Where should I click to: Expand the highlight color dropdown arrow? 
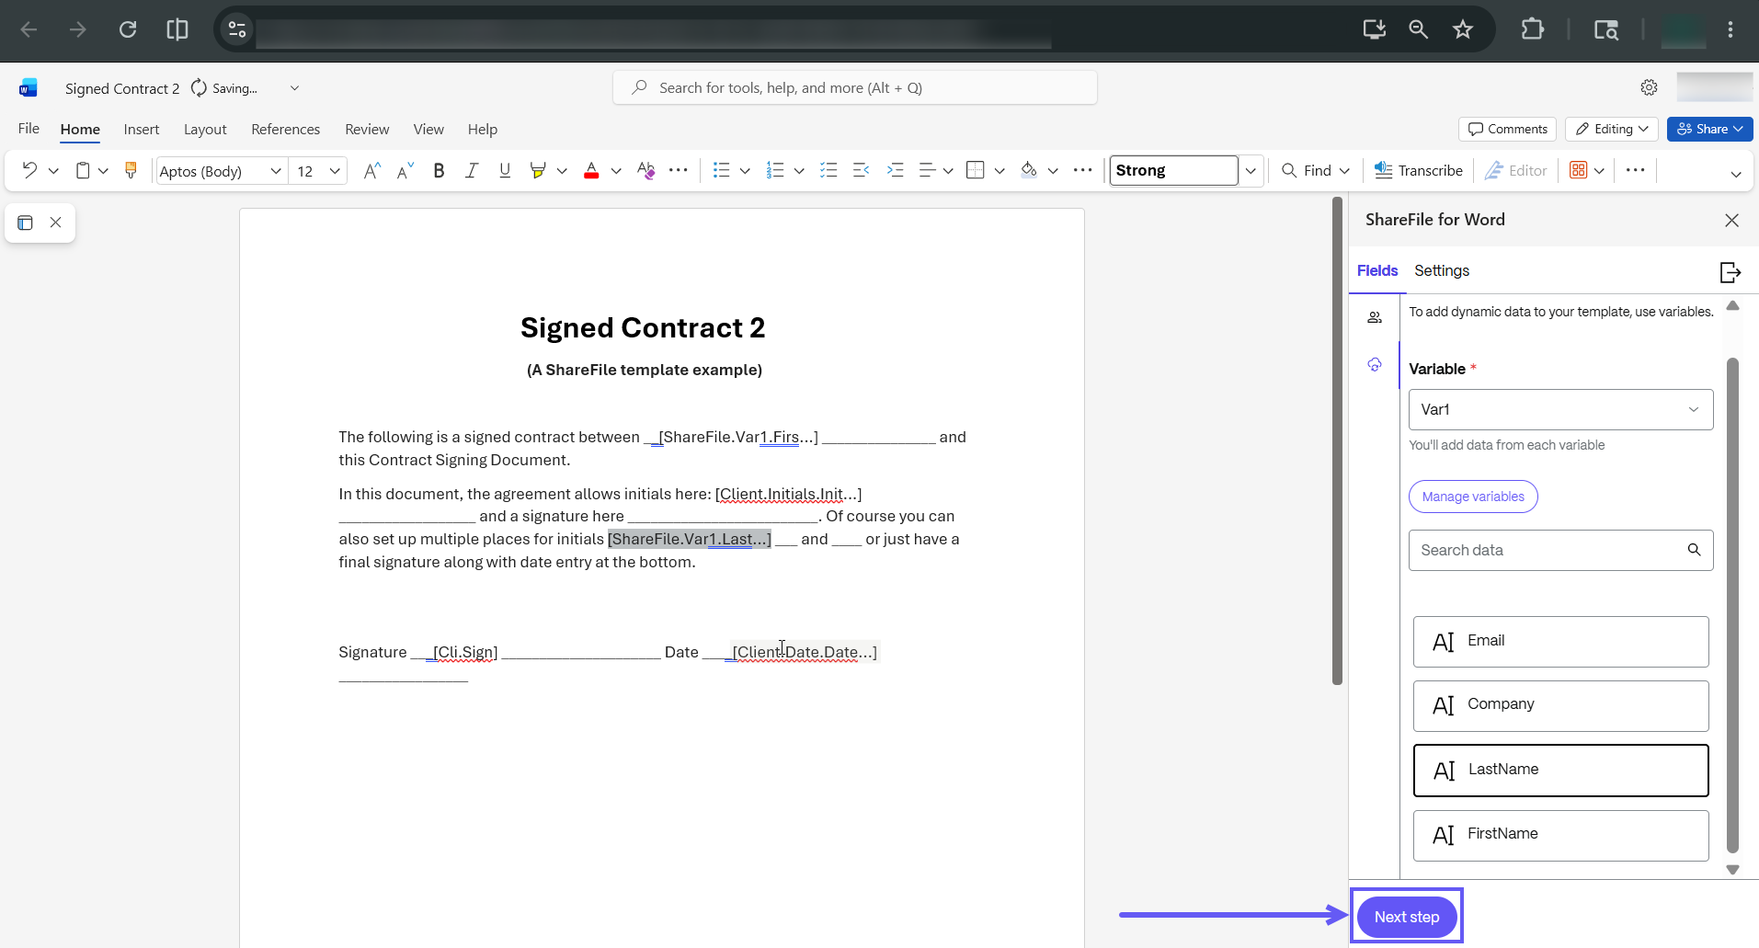562,171
